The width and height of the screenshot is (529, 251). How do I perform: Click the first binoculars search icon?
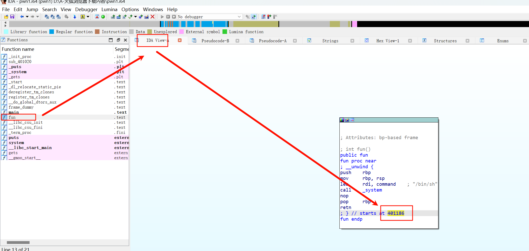(47, 17)
